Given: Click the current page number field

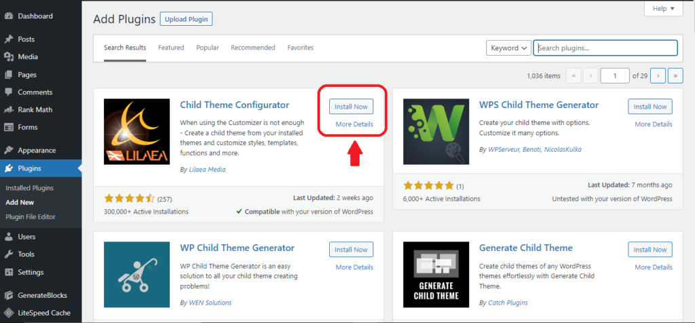Looking at the screenshot, I should 615,76.
